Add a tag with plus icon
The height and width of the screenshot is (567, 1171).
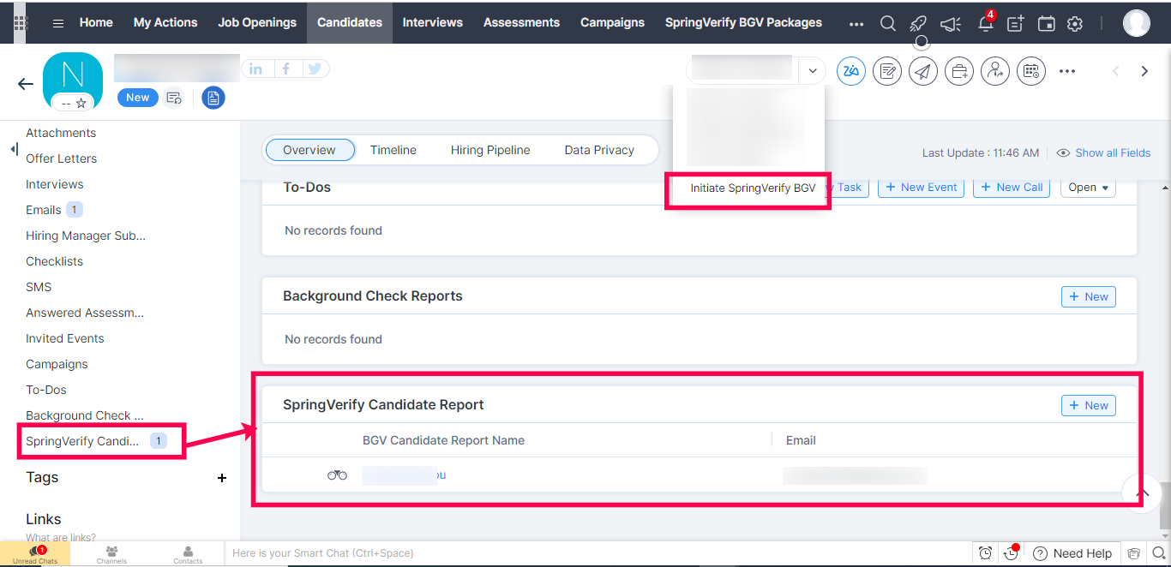tap(222, 478)
